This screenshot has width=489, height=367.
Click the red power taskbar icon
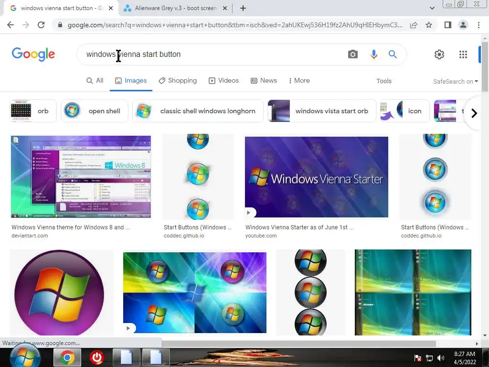(x=97, y=357)
